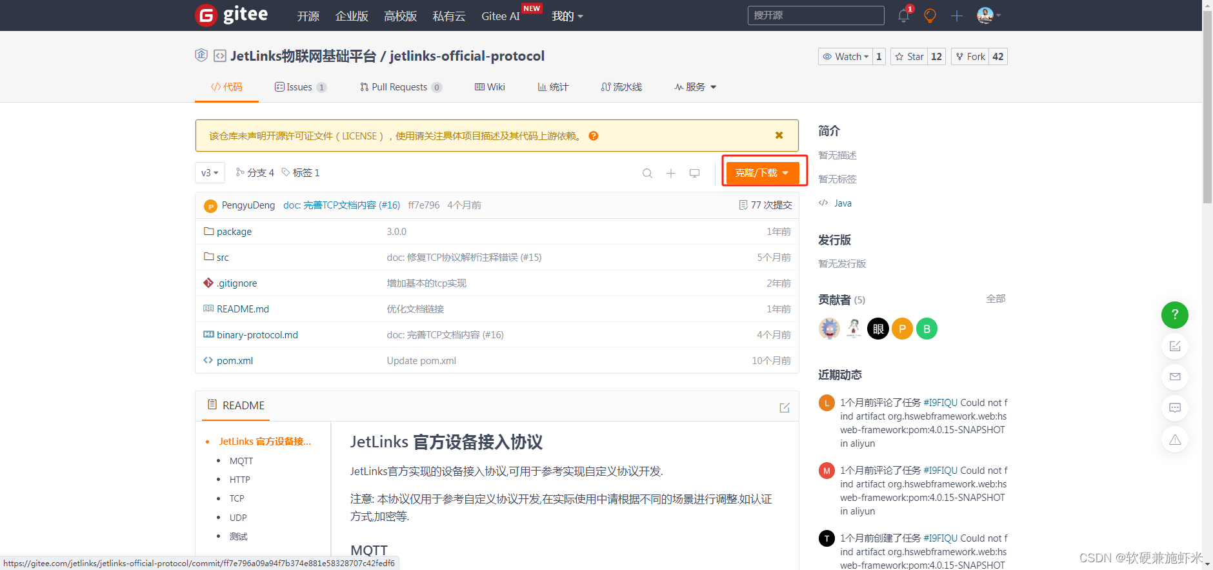The height and width of the screenshot is (570, 1213).
Task: View 77 次提交 commit history
Action: [x=765, y=205]
